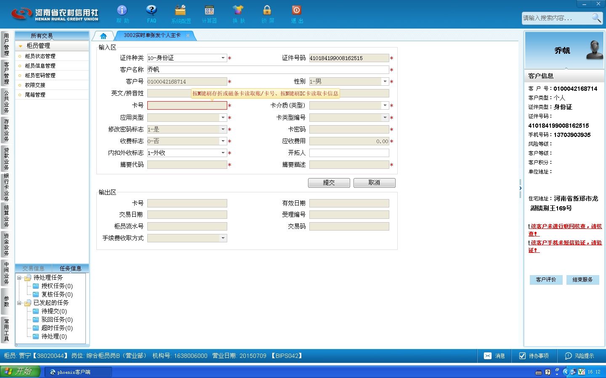Click the 取消 cancel button

pyautogui.click(x=374, y=183)
